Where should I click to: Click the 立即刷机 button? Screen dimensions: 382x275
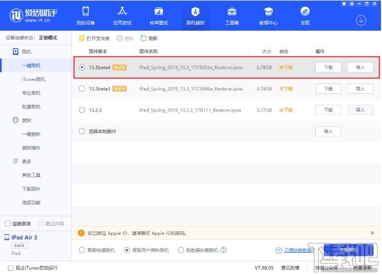tap(348, 250)
